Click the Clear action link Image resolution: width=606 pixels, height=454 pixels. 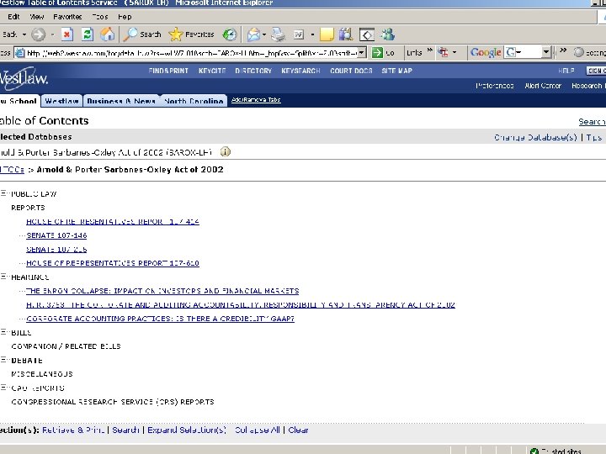pyautogui.click(x=298, y=430)
